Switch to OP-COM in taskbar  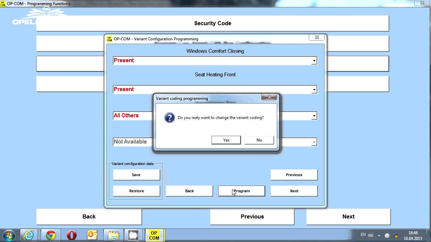click(x=154, y=235)
